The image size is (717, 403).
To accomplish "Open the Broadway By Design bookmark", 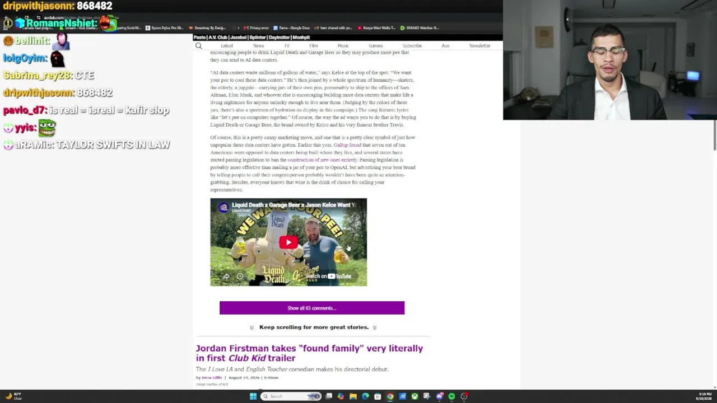I will [207, 28].
